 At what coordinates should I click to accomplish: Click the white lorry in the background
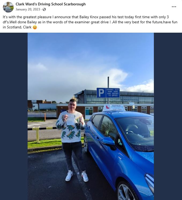pyautogui.click(x=44, y=107)
